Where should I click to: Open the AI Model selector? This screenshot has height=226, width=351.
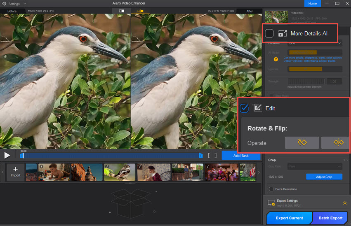(315, 52)
